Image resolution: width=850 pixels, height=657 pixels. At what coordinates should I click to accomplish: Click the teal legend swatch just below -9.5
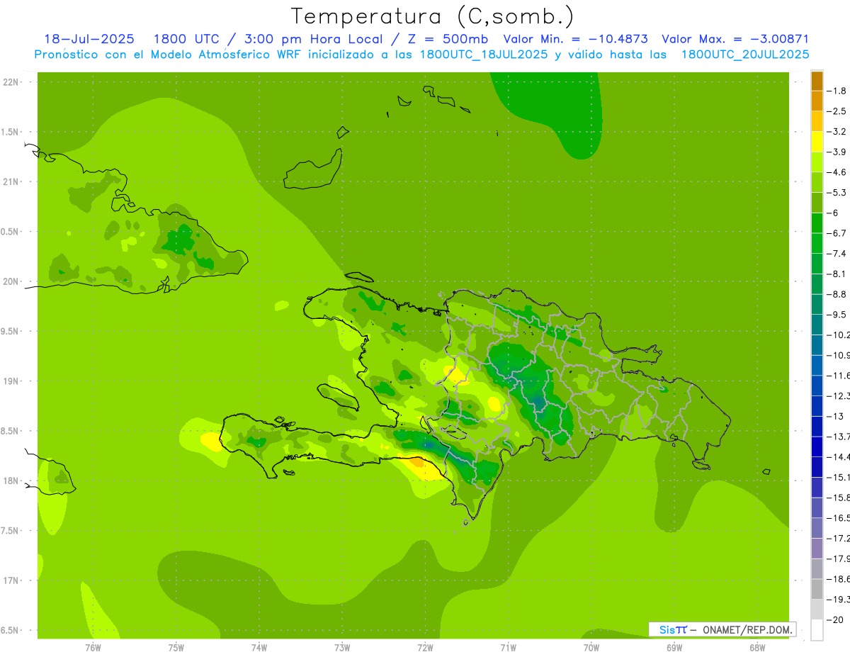point(817,325)
